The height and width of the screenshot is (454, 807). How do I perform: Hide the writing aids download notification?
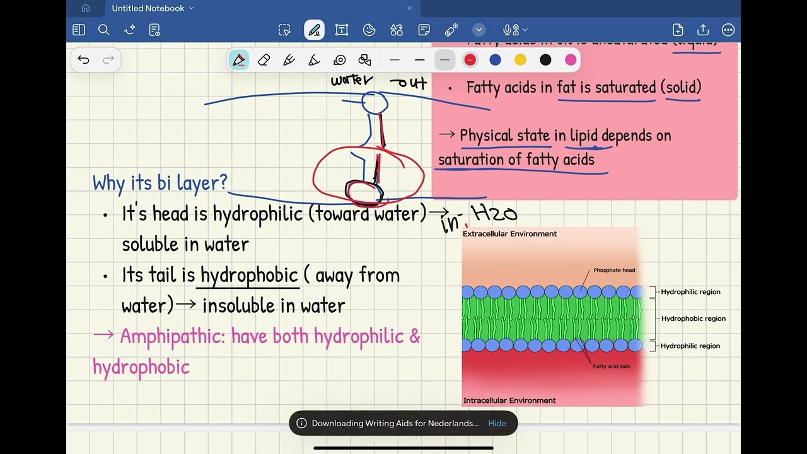coord(497,423)
